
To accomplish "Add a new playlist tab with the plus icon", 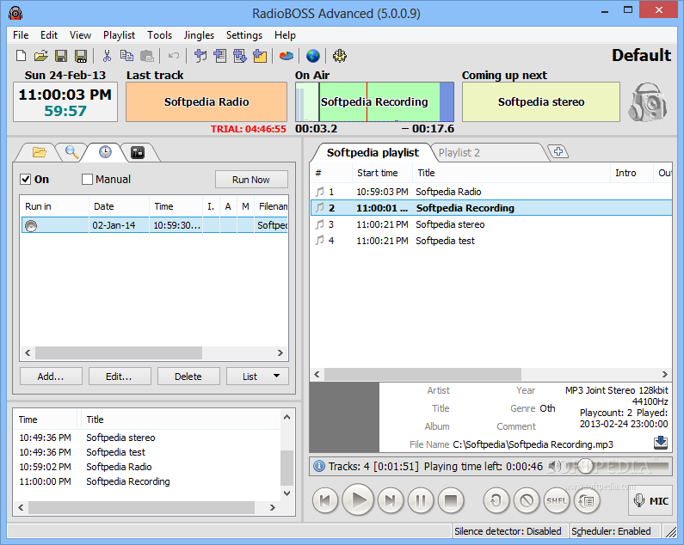I will click(558, 152).
